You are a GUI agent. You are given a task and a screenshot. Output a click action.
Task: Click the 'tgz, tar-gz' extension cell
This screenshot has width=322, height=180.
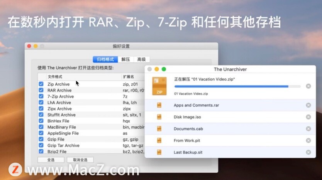tap(133, 146)
